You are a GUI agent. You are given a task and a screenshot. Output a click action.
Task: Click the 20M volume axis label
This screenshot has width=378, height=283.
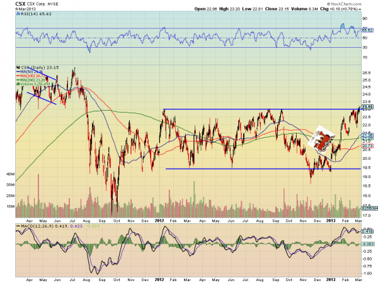click(x=10, y=196)
